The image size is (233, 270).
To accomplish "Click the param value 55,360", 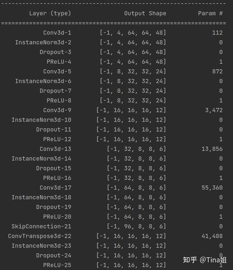I will point(212,188).
